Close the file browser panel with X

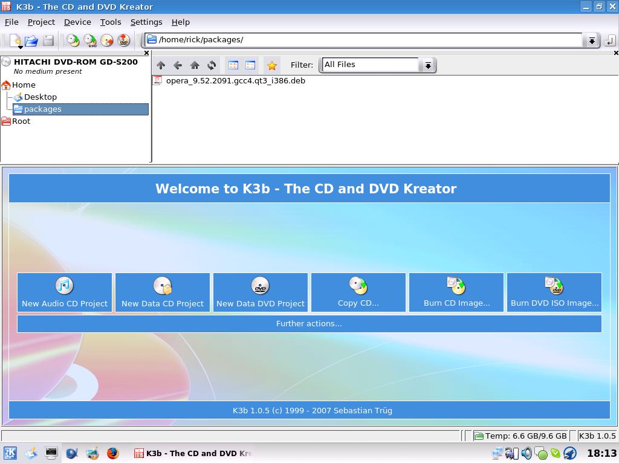click(616, 53)
